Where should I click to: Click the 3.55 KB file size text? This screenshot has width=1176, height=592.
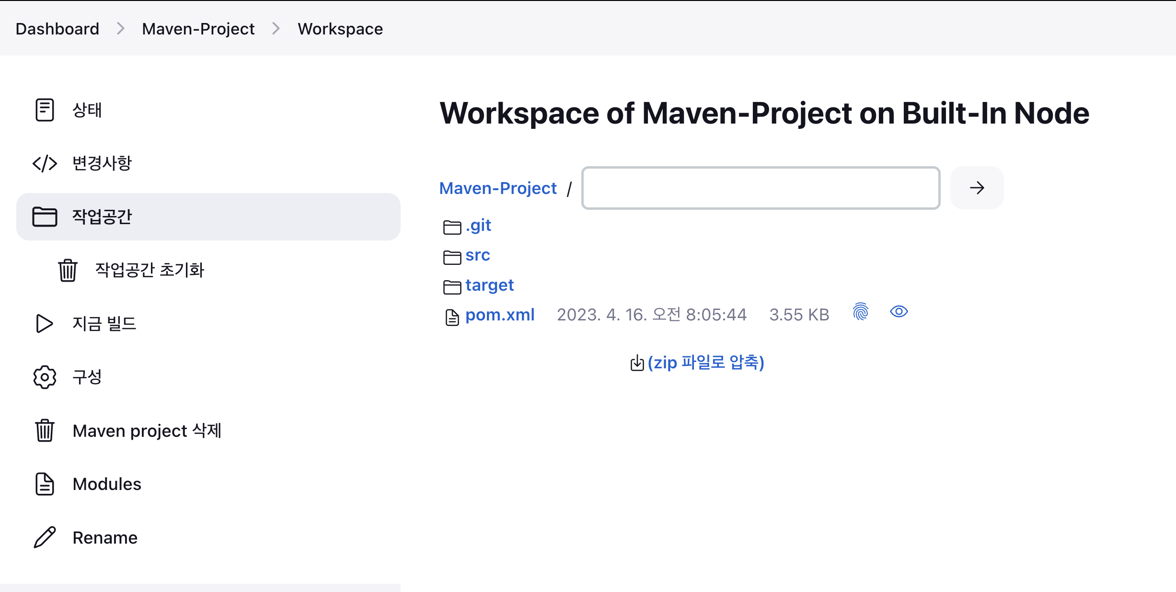coord(799,315)
